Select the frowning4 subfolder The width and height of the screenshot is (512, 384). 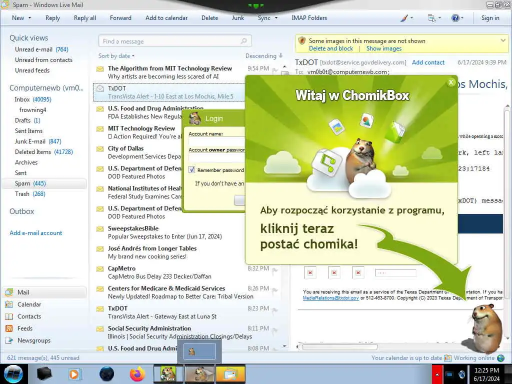pos(32,109)
